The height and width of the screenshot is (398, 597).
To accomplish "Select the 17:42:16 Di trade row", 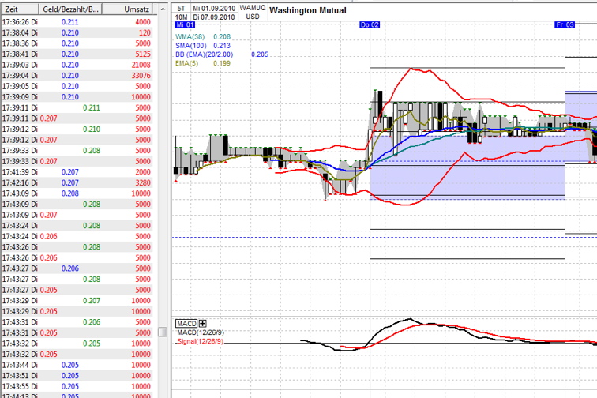I will pos(77,183).
